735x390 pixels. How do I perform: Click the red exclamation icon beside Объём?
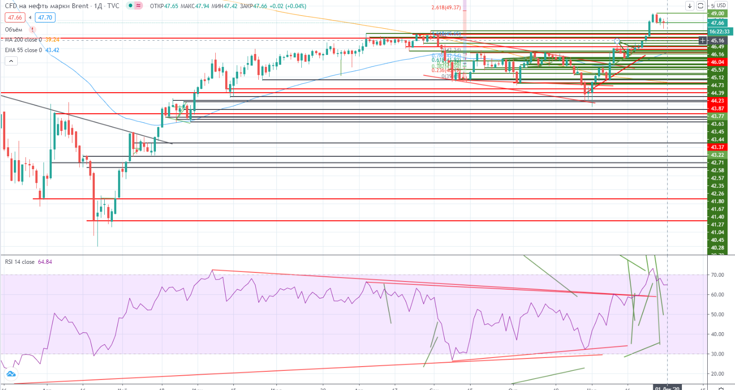33,30
